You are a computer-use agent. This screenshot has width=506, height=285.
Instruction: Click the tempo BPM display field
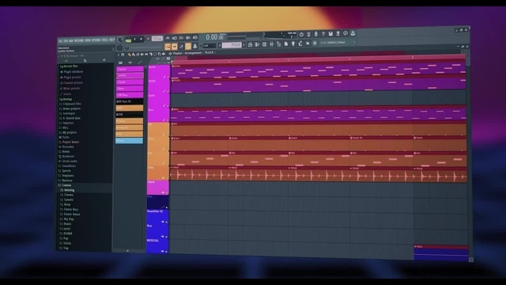[x=157, y=39]
